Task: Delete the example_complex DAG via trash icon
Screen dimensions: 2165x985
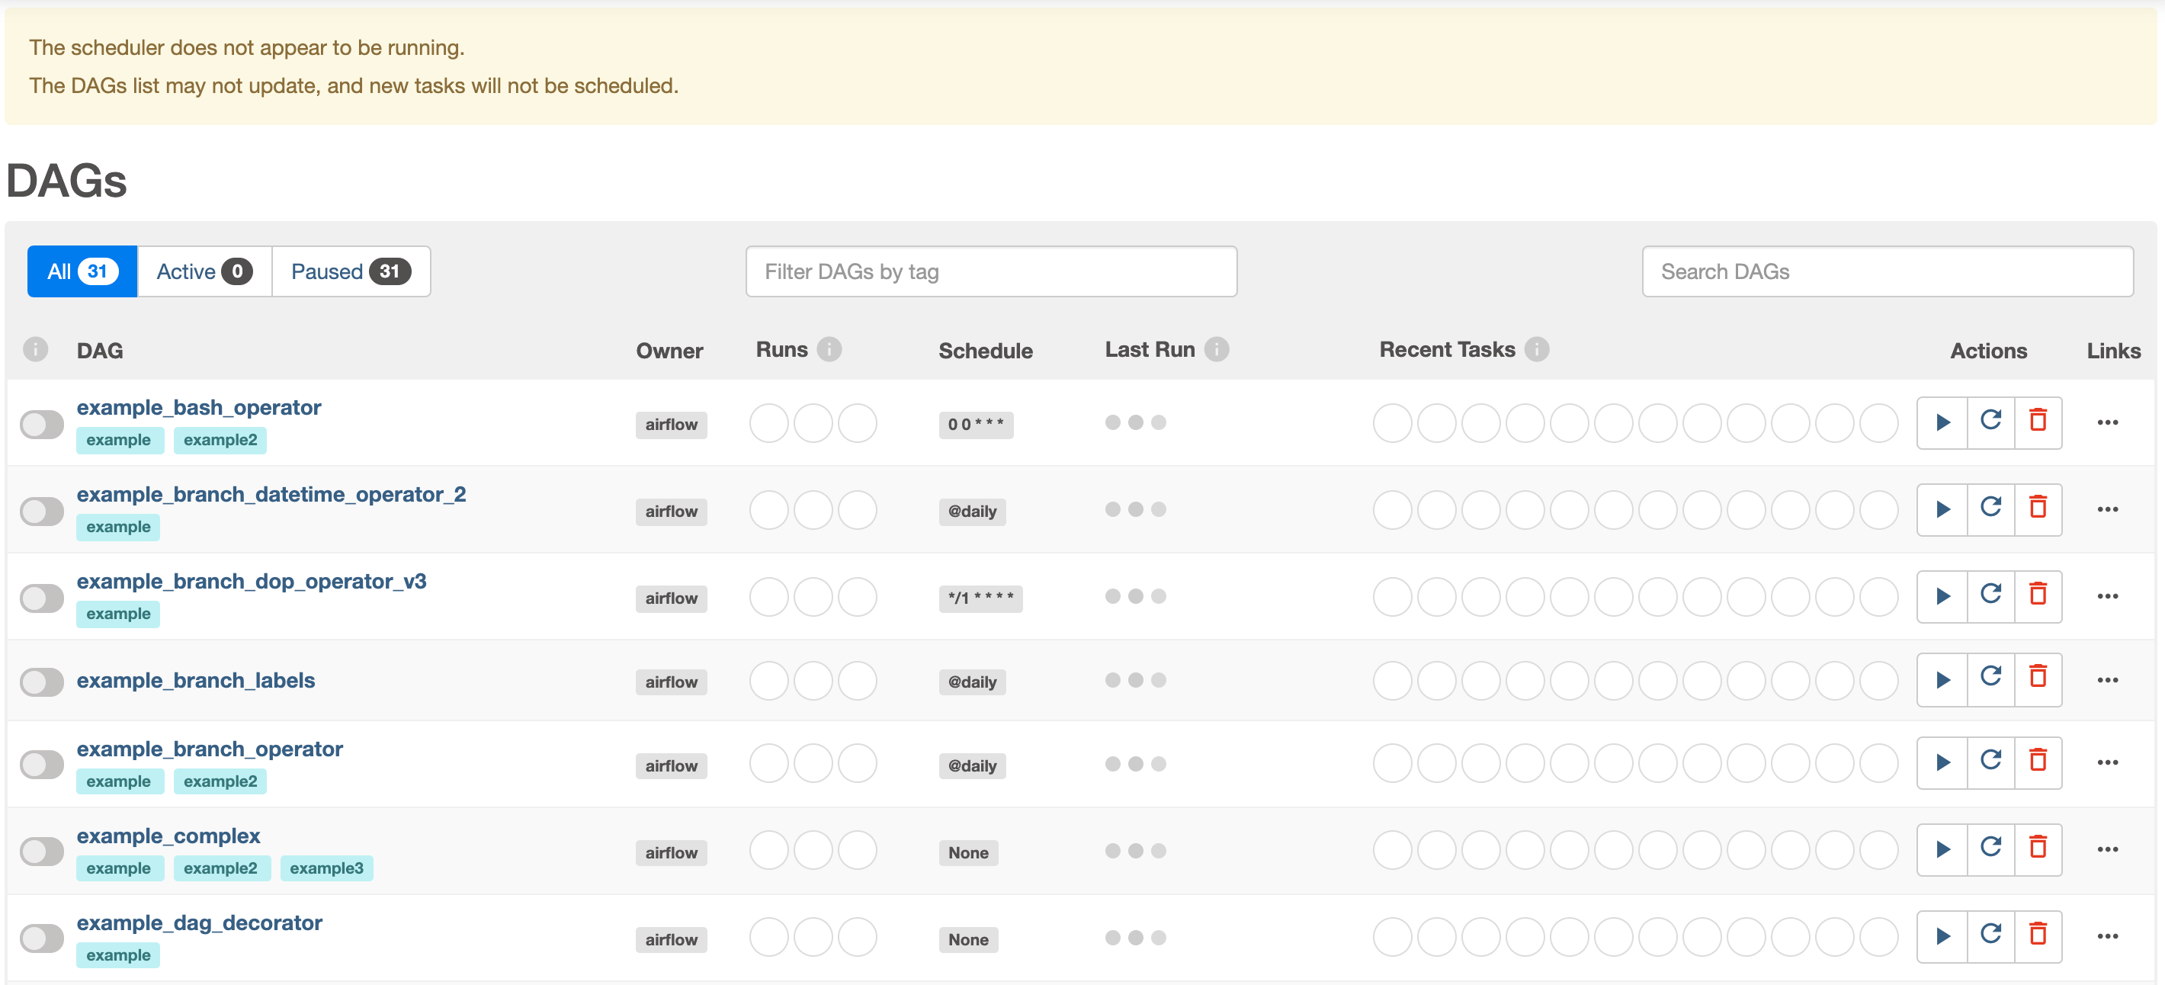Action: click(x=2037, y=849)
